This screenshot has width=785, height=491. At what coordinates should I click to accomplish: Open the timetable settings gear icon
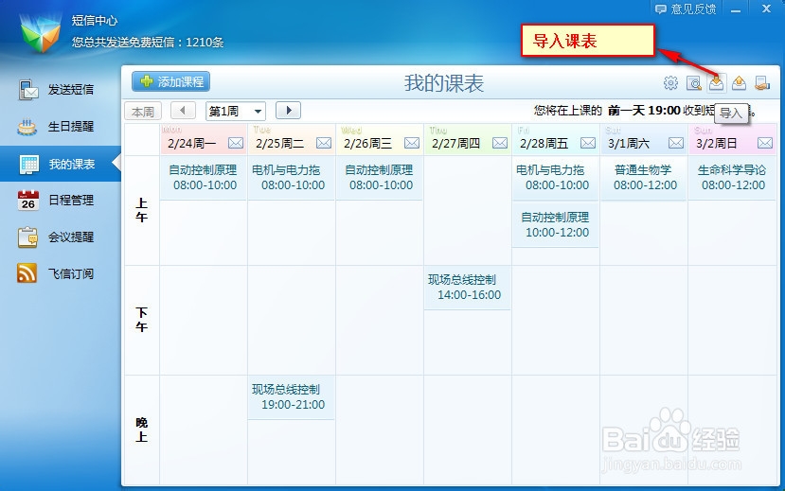pos(670,82)
